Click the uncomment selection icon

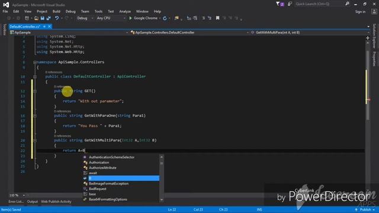pos(210,18)
